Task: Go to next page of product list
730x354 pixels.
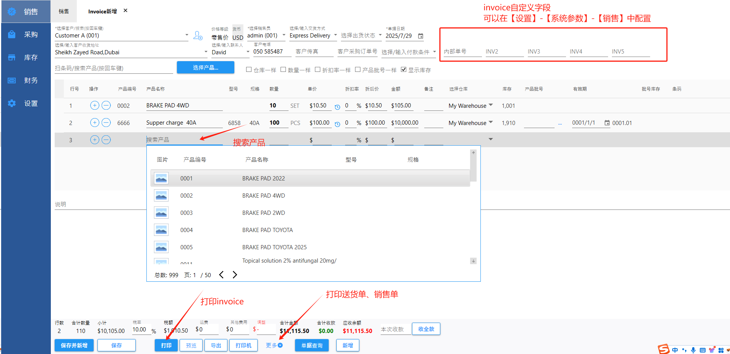Action: 235,275
